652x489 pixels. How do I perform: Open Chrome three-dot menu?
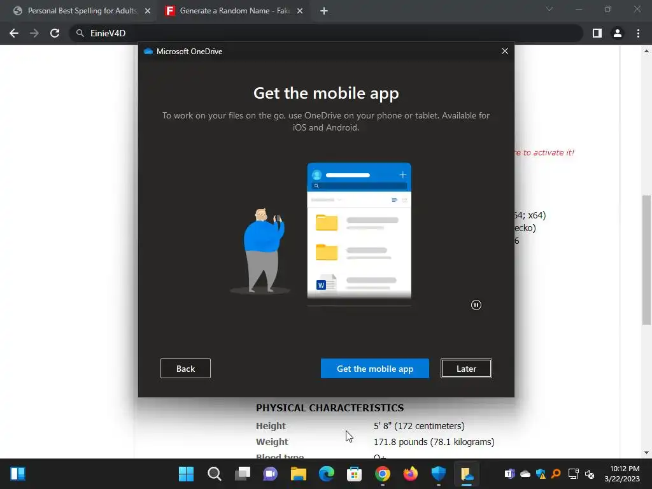pos(638,33)
